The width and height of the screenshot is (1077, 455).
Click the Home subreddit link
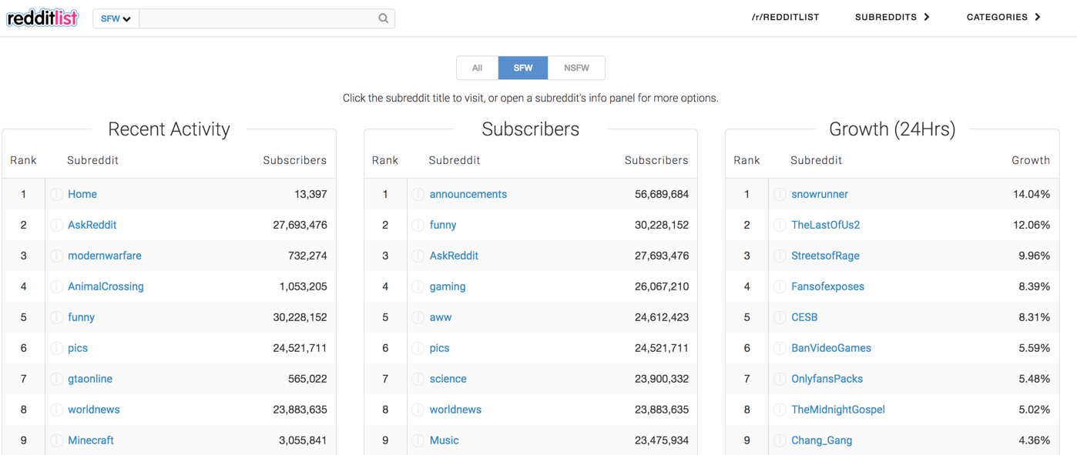(x=82, y=194)
